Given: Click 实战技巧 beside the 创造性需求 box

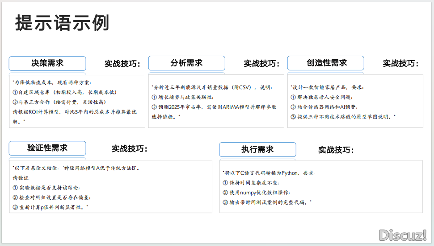Looking at the screenshot, I should click(x=400, y=64).
